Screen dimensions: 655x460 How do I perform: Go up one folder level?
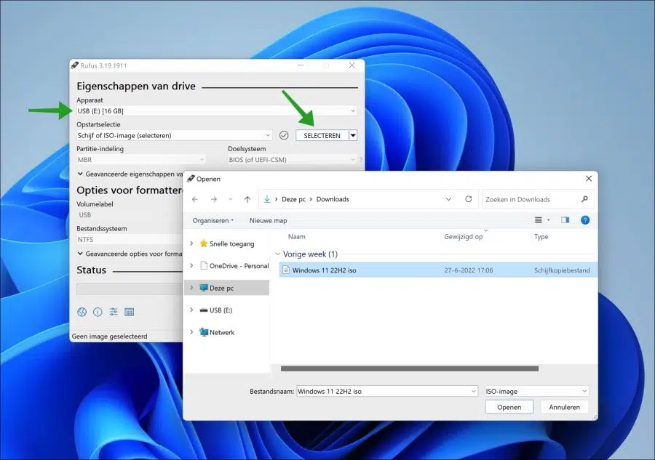(247, 199)
